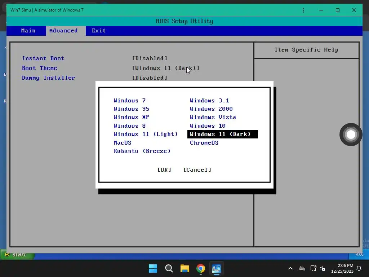Pick ChromeOS boot theme

point(204,143)
